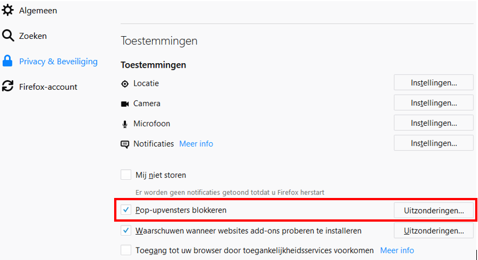The height and width of the screenshot is (260, 478).
Task: Check the toegankelijkheidsservices voorkomen checkbox
Action: (x=126, y=250)
